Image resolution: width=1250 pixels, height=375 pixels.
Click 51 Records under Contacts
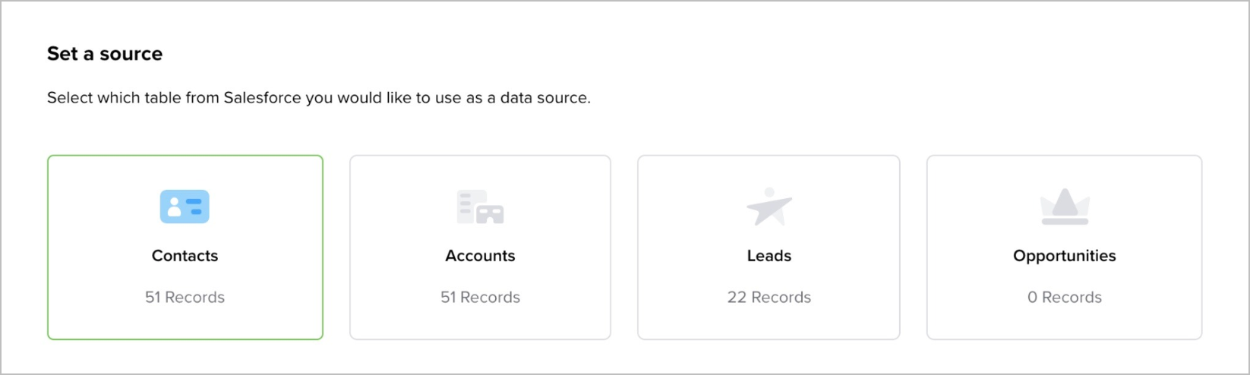point(185,298)
